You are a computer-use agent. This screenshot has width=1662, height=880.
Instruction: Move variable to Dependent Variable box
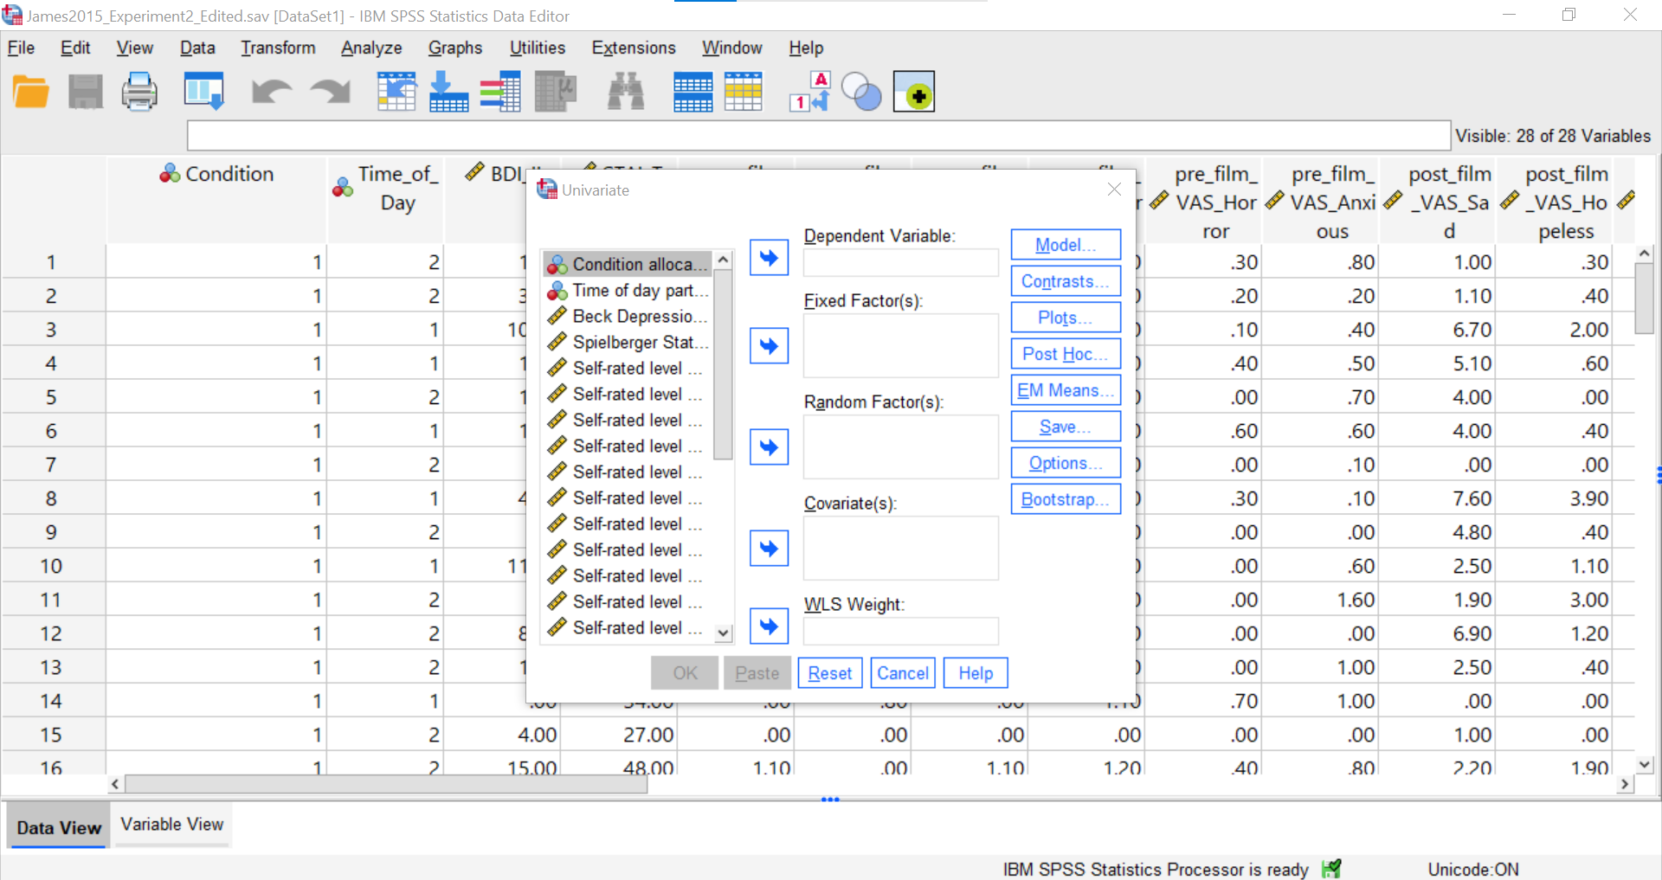(x=769, y=258)
